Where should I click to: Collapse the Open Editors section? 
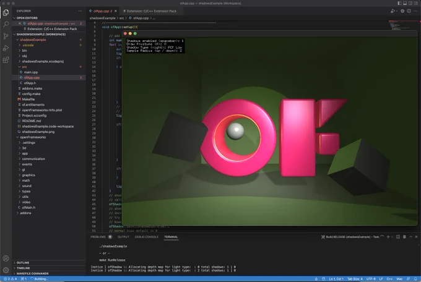[27, 18]
